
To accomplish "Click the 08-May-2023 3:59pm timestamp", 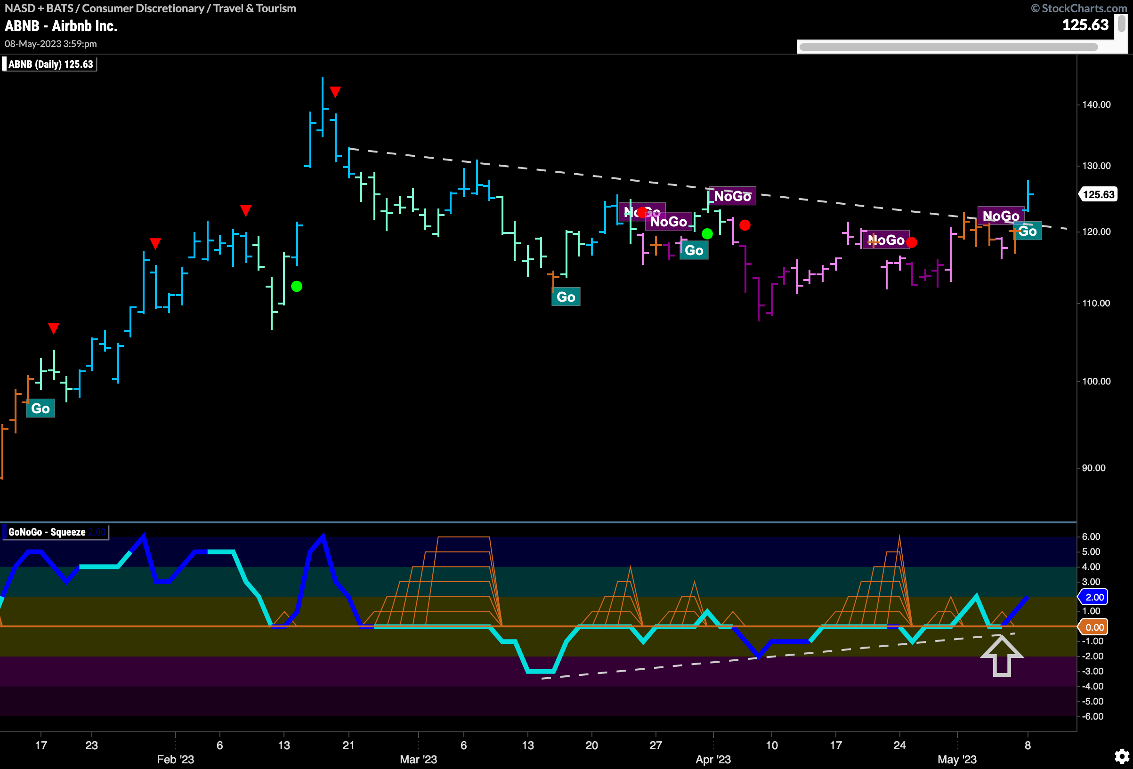I will (51, 44).
